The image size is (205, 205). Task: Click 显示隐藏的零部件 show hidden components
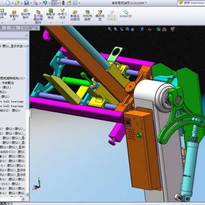[x=38, y=17]
